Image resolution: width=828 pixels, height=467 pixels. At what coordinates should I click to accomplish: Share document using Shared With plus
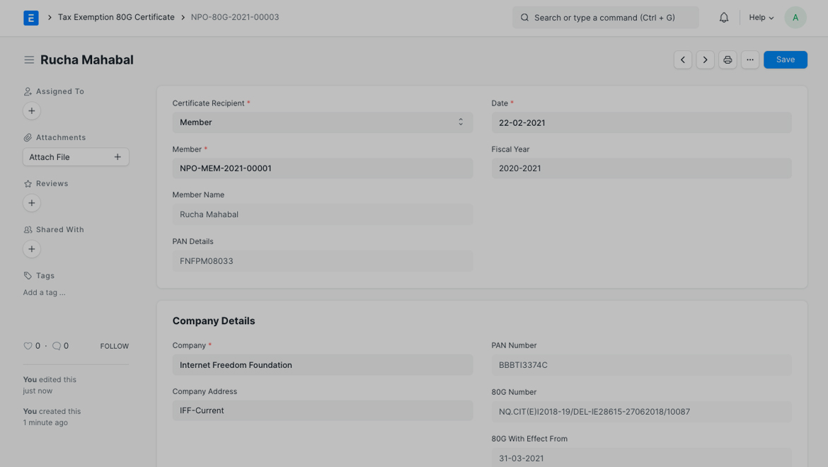32,249
